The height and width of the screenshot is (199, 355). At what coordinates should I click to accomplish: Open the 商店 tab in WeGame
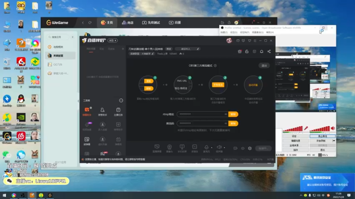point(128,23)
